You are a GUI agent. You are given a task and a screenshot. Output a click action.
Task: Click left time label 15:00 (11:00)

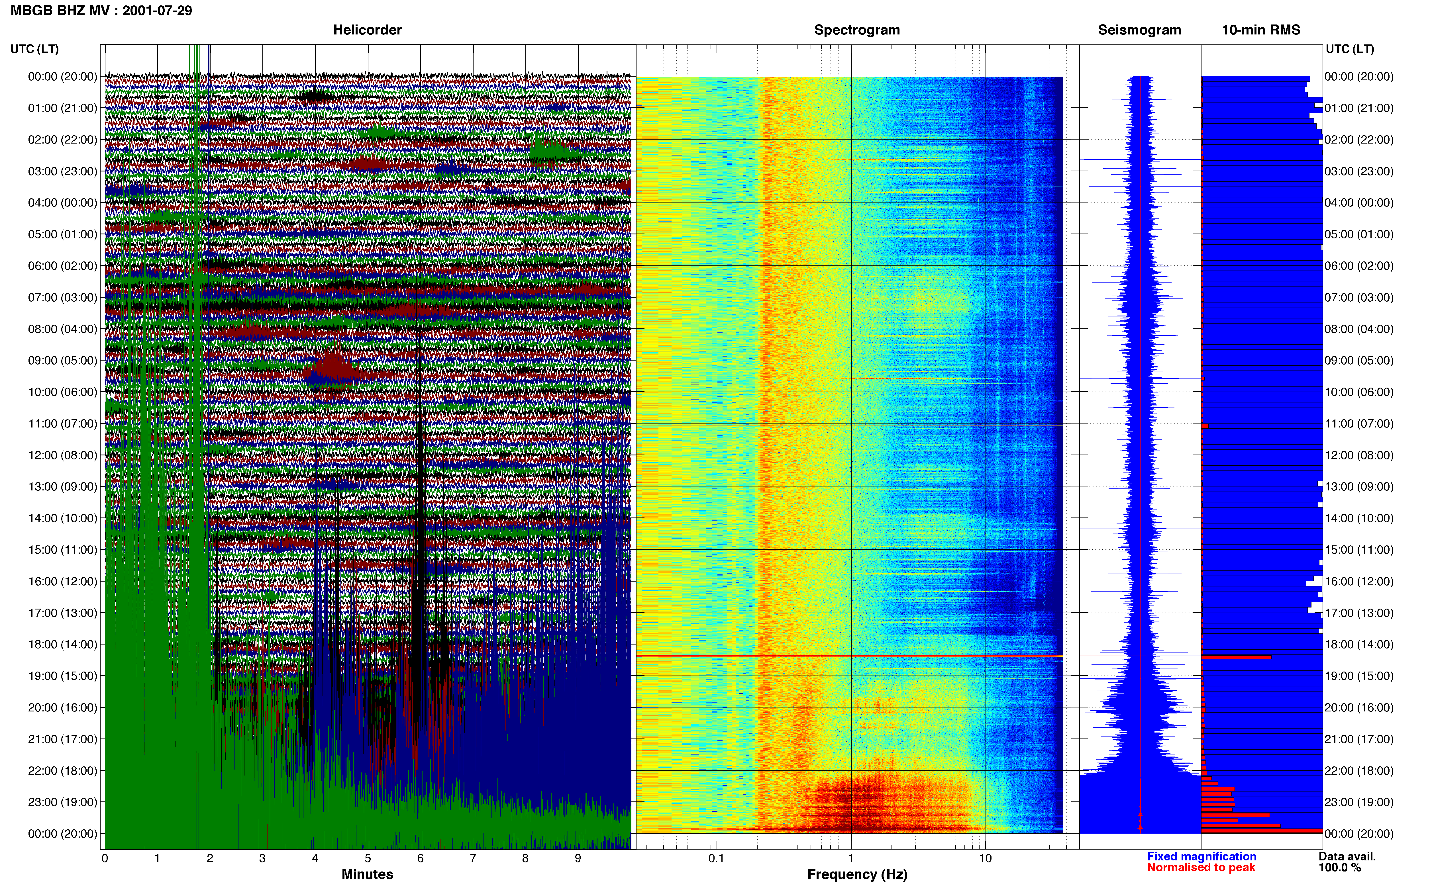coord(63,550)
